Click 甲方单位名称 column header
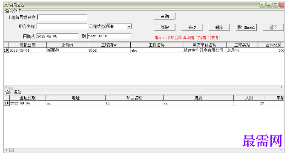Image resolution: width=290 pixels, height=154 pixels. point(205,45)
